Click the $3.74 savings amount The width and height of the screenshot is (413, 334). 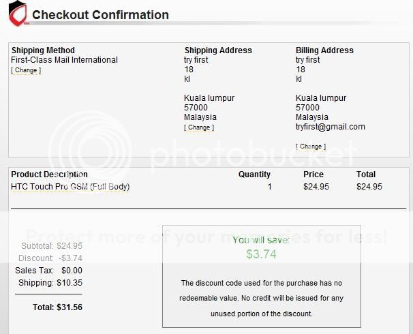pyautogui.click(x=261, y=254)
